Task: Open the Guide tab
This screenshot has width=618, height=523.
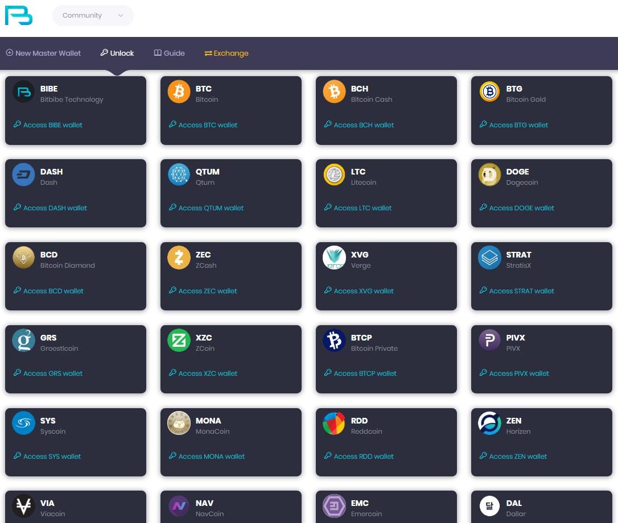Action: click(x=169, y=53)
